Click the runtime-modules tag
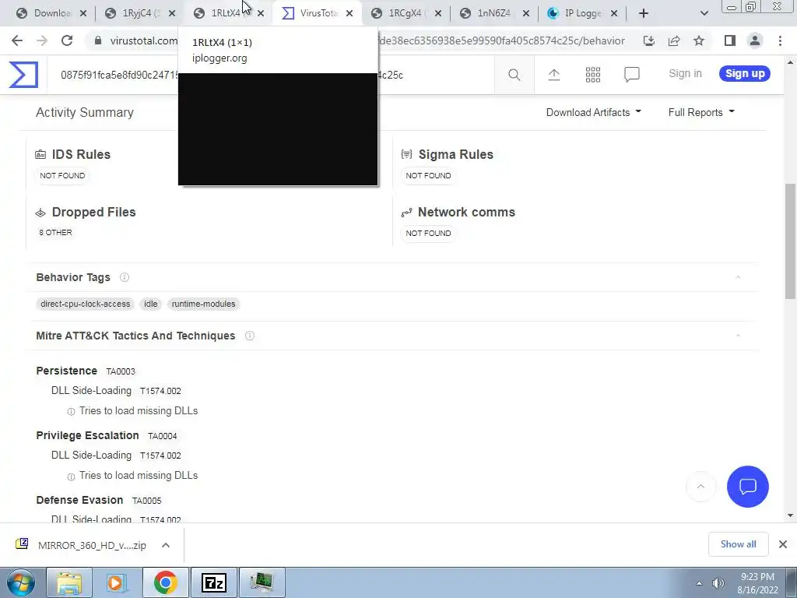 tap(203, 304)
